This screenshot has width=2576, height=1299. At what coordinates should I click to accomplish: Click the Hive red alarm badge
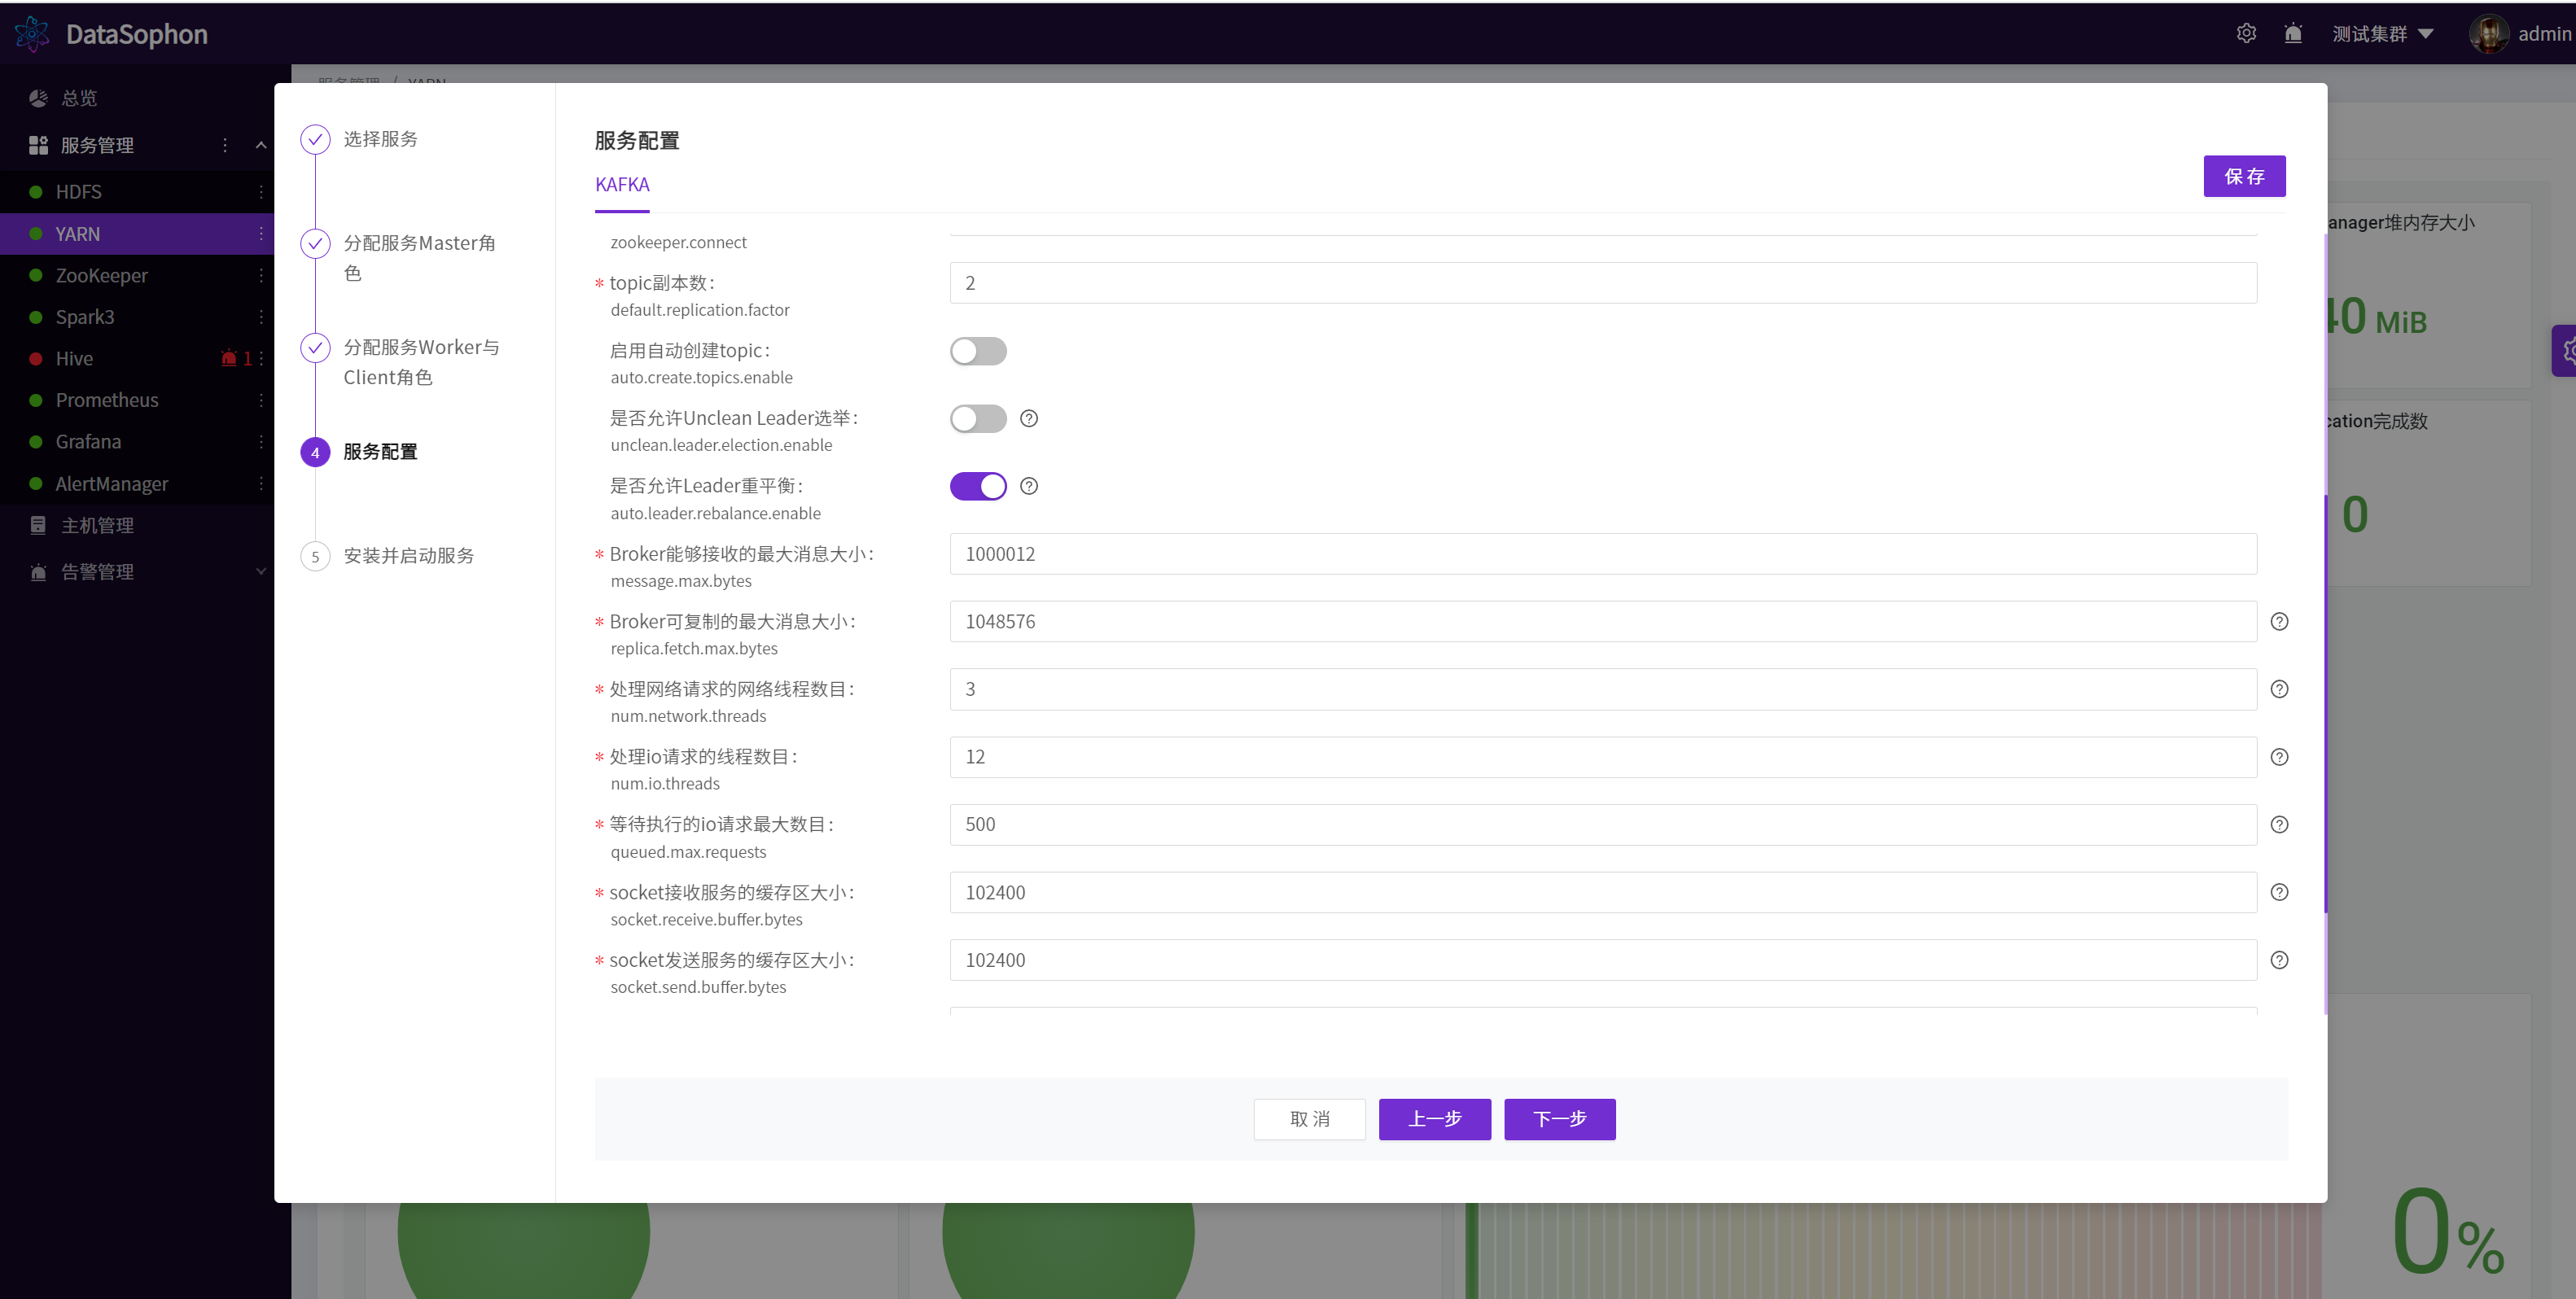click(236, 358)
